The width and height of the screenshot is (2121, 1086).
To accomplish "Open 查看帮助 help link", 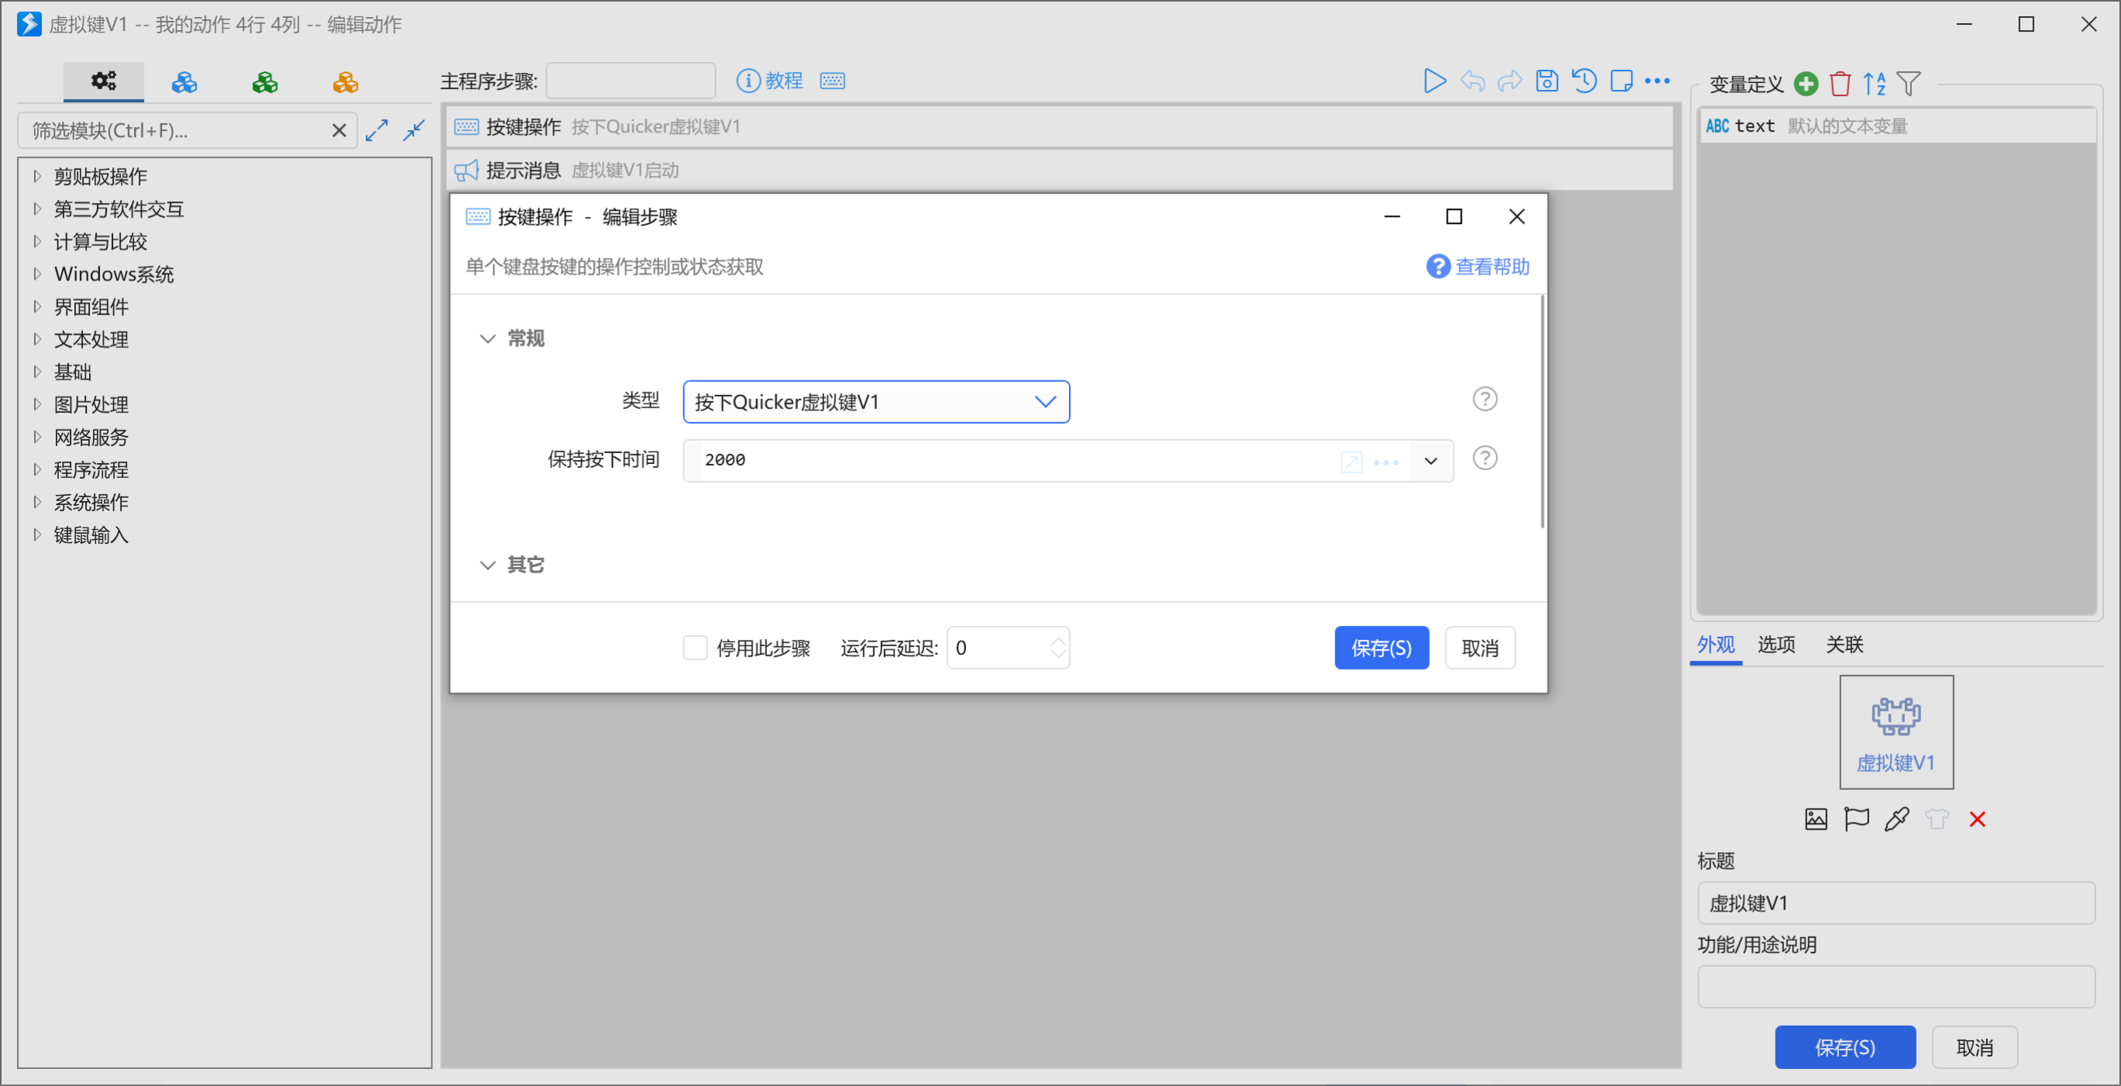I will (x=1478, y=266).
